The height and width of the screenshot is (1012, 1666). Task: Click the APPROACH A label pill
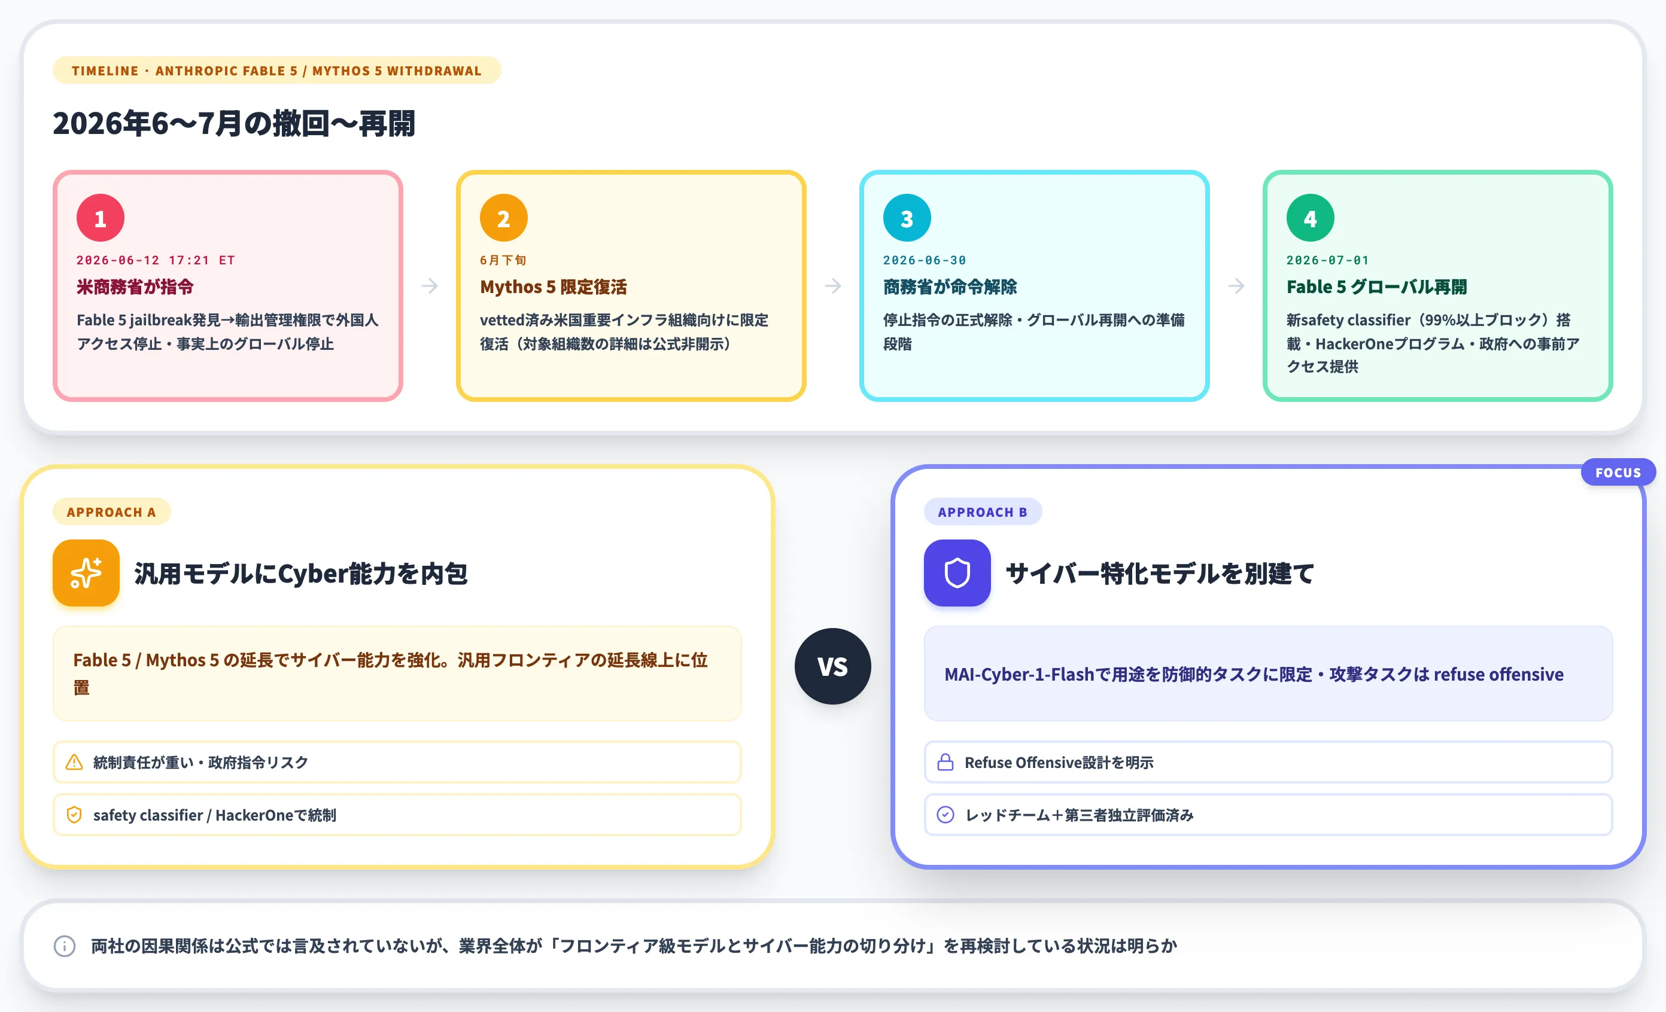pos(111,511)
